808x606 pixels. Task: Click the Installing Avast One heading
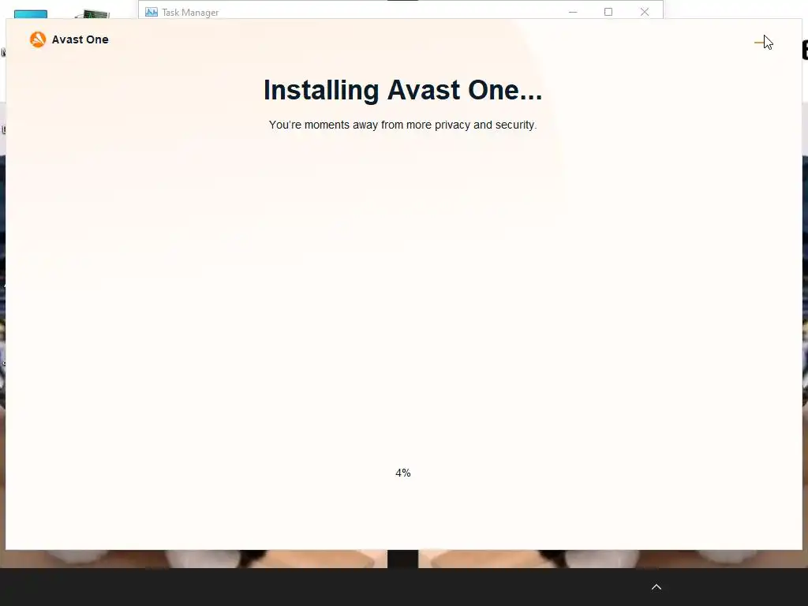coord(403,90)
